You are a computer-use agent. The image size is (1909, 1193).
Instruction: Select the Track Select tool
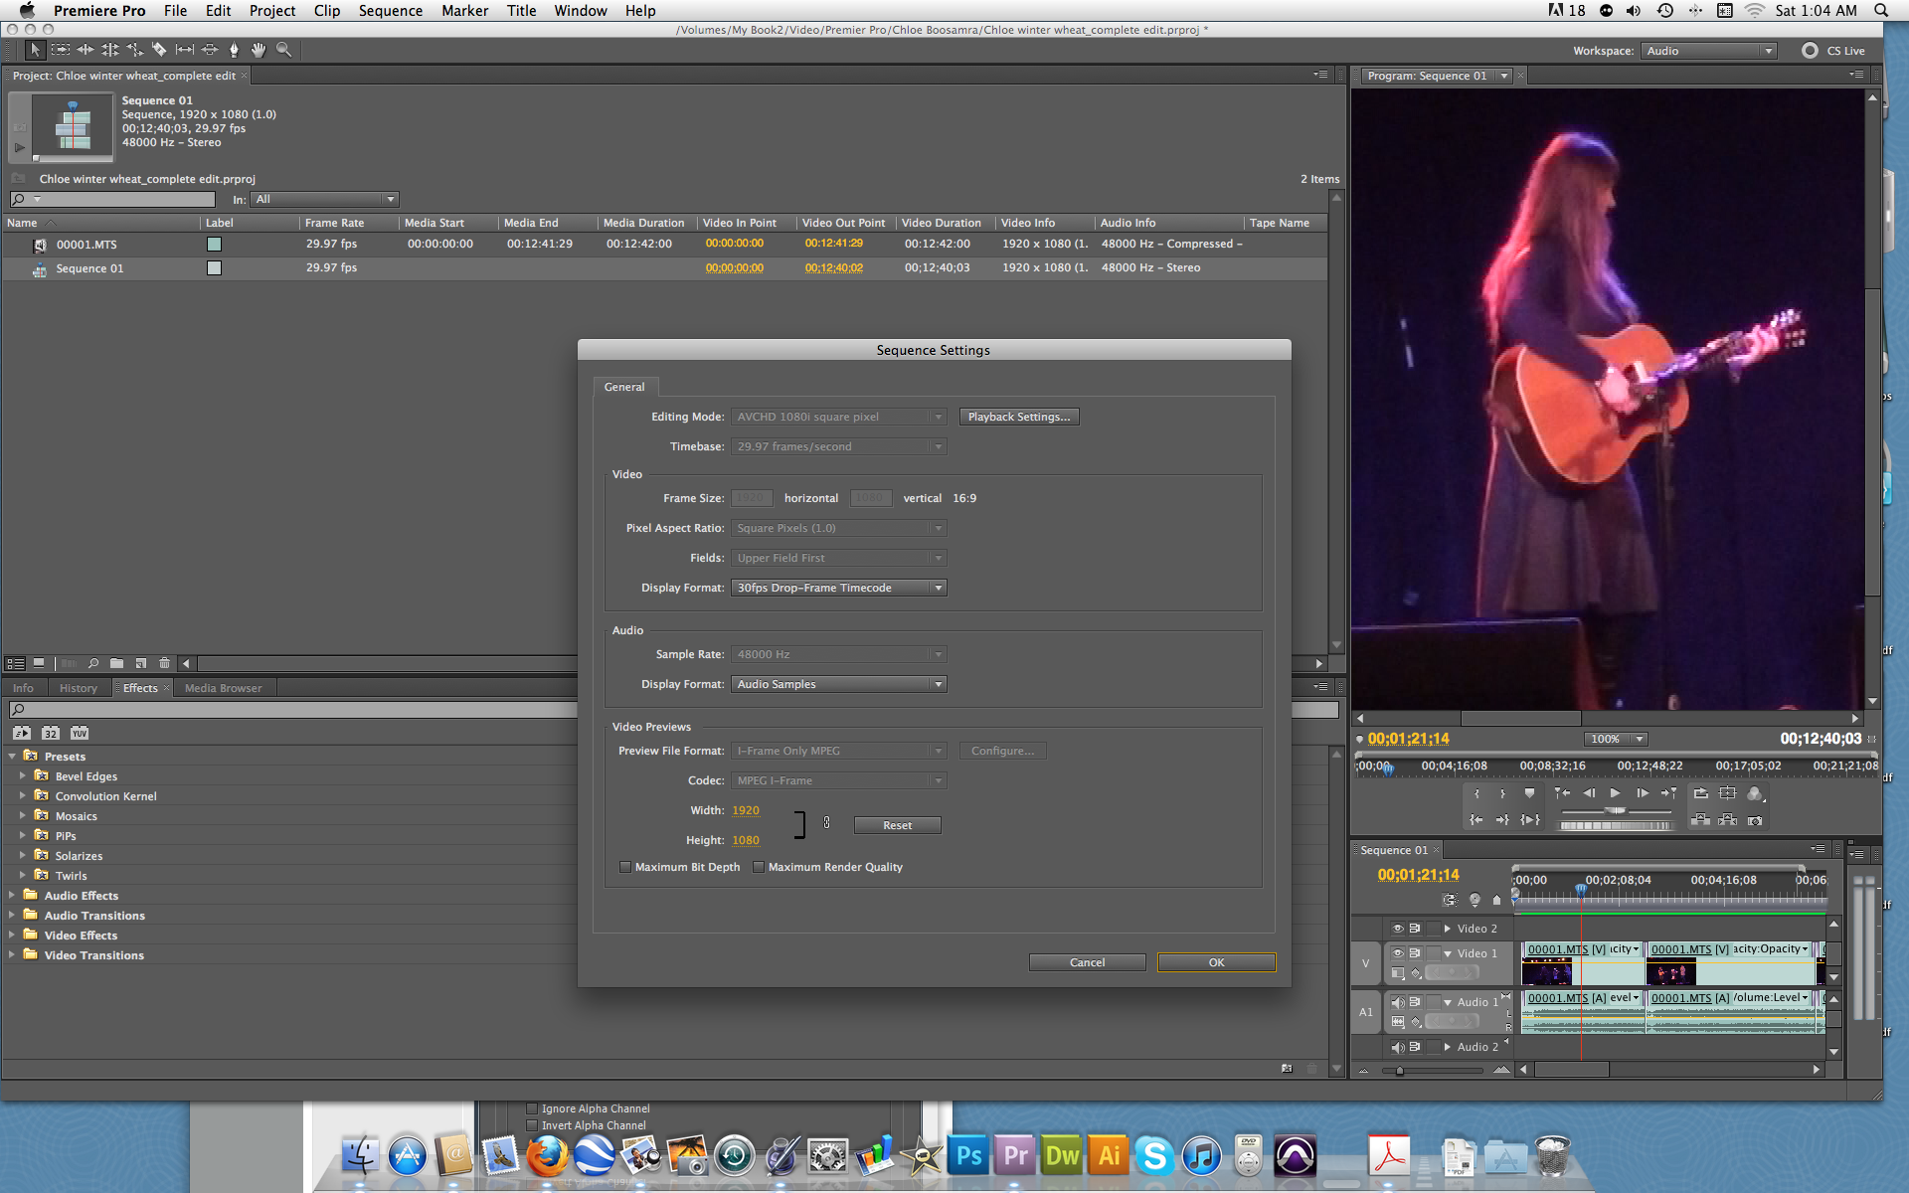click(61, 49)
